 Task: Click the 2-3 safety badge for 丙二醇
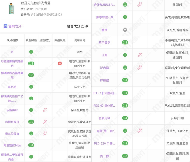click(125, 156)
